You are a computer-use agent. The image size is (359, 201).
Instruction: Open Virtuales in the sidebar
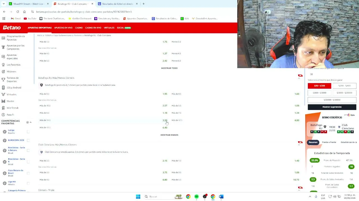point(11,94)
